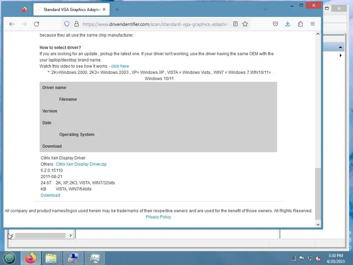353x265 pixels.
Task: Click background window's horizontal scroll right arrow
Action: (x=70, y=235)
